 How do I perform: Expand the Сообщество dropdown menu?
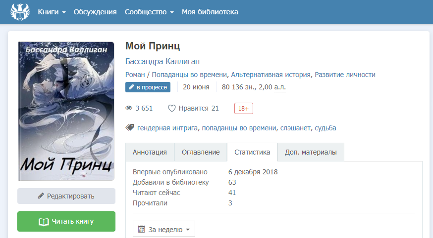[149, 12]
